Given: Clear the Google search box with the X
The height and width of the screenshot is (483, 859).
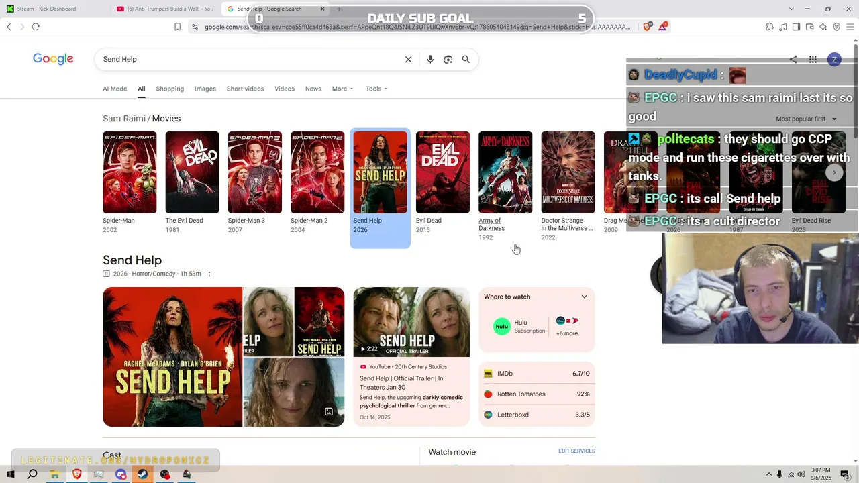Looking at the screenshot, I should 408,59.
